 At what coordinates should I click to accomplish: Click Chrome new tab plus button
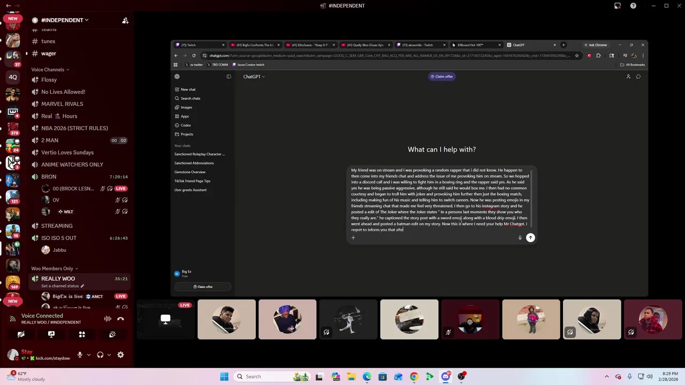[564, 45]
